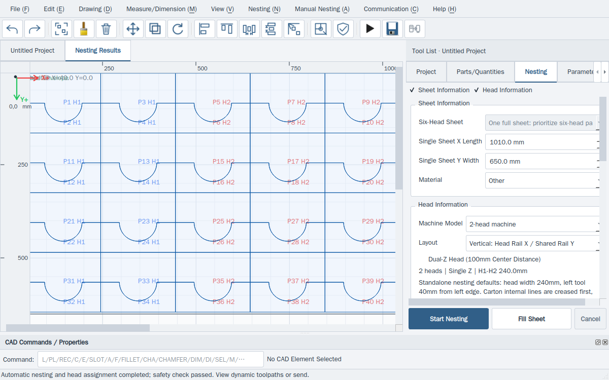The image size is (609, 380).
Task: Select the Nesting tab in Tool List
Action: pos(536,72)
